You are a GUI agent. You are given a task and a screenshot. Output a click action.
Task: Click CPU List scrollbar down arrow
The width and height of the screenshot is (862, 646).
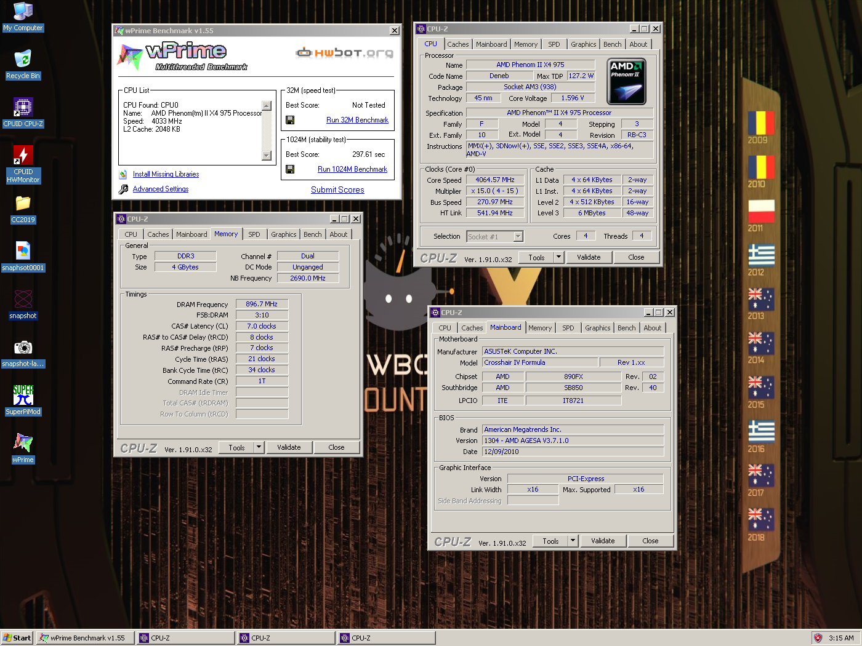coord(267,156)
